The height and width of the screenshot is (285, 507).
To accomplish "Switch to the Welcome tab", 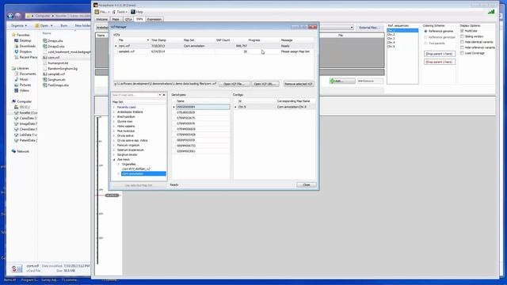I will click(102, 19).
